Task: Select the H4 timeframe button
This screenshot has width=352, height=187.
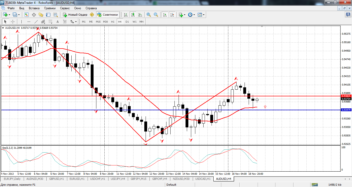Action: [x=120, y=22]
